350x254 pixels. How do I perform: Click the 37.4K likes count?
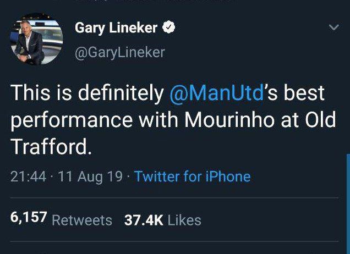144,220
